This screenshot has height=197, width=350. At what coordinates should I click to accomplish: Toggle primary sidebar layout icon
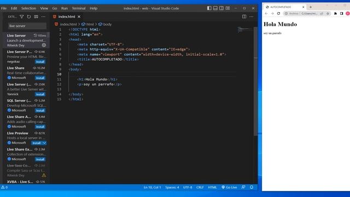point(209,8)
